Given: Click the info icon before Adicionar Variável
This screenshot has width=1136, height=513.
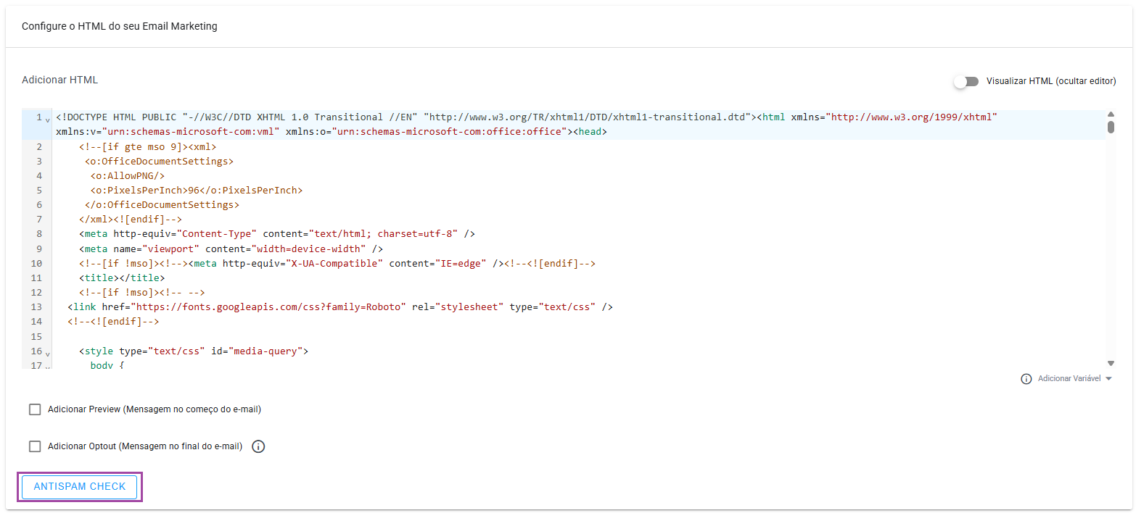Looking at the screenshot, I should [x=1026, y=379].
